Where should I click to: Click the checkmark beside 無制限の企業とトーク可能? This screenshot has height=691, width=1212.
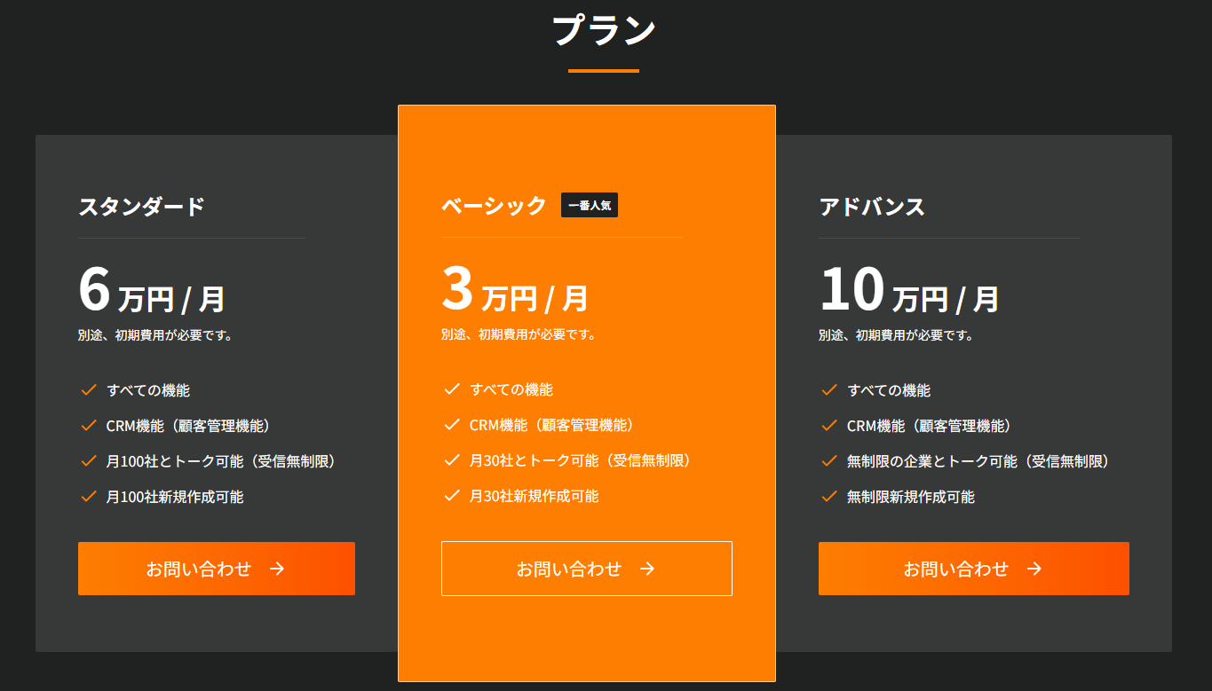point(829,461)
